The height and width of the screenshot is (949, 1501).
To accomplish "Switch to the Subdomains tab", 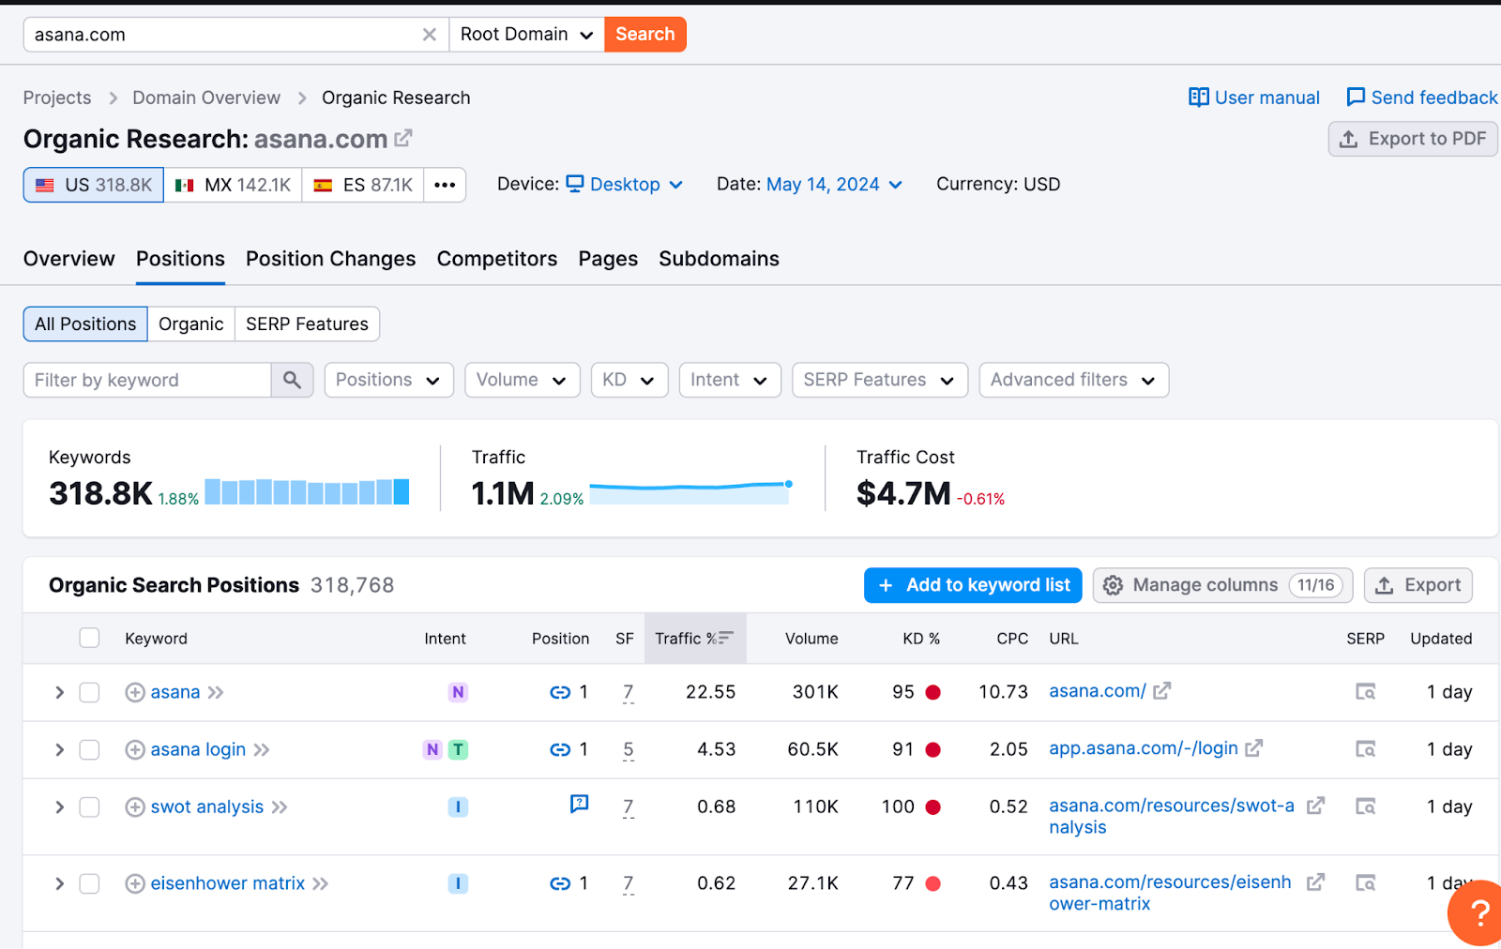I will click(719, 259).
